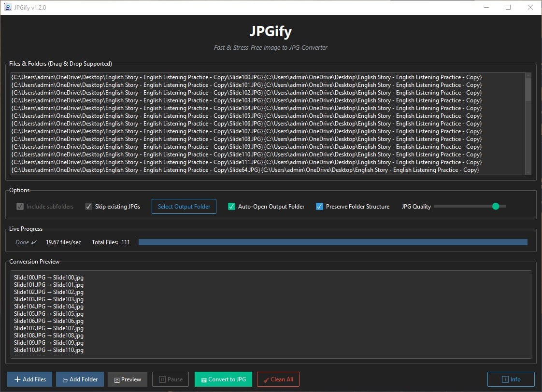Screen dimensions: 542x392
Task: Click the pause icon on Pause button
Action: click(x=162, y=379)
